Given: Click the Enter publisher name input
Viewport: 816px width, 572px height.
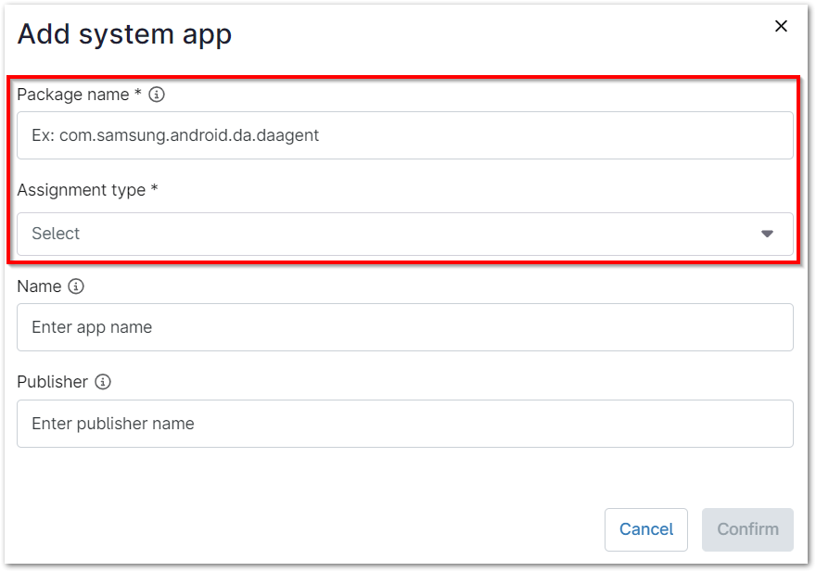Looking at the screenshot, I should [405, 424].
